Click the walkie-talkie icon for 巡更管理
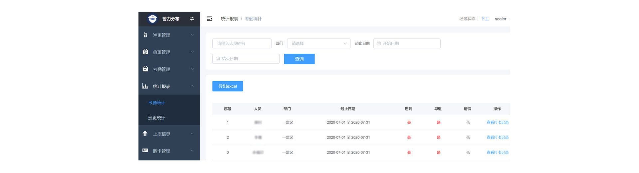Viewport: 639px width, 173px height. pyautogui.click(x=145, y=35)
